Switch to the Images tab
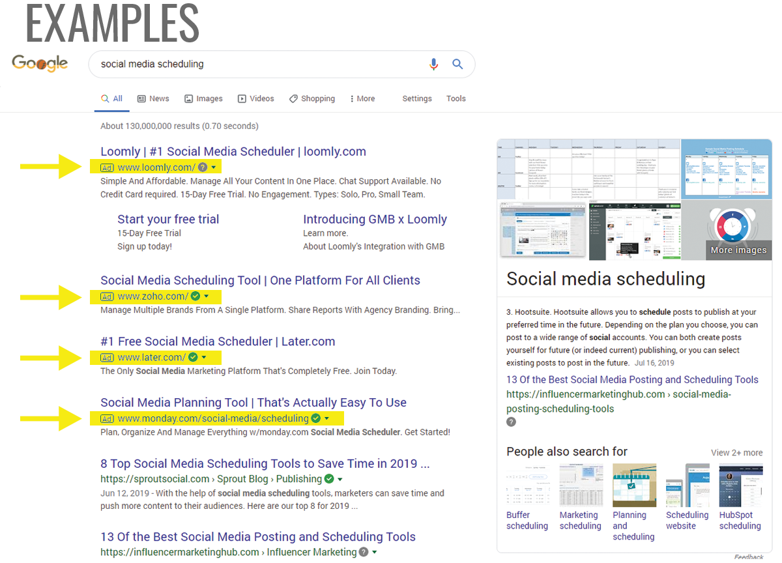Viewport: 782px width, 563px height. [203, 98]
